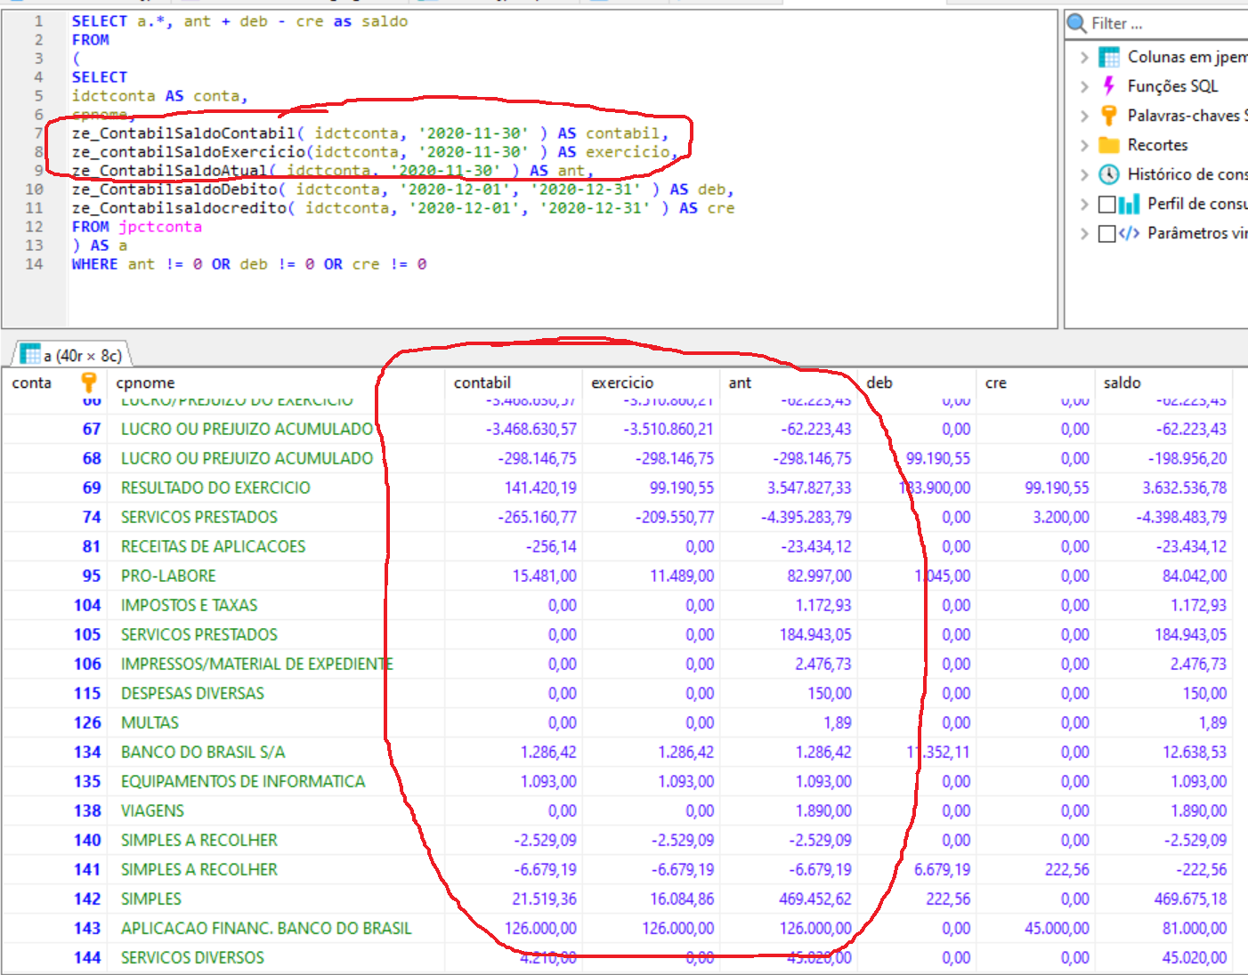Click the Recortes folder icon
The width and height of the screenshot is (1248, 975).
pos(1109,145)
